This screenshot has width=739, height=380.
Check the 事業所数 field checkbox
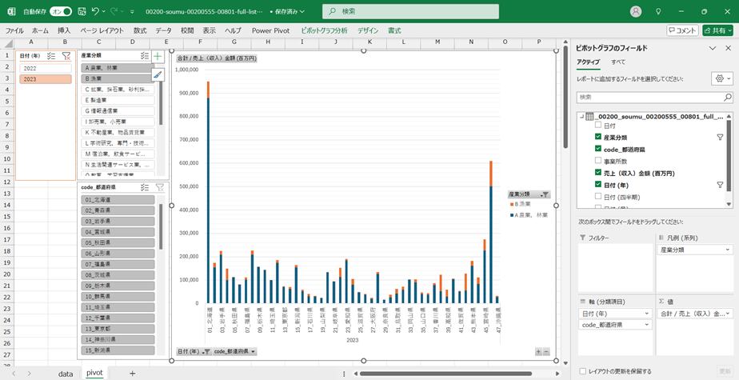600,161
